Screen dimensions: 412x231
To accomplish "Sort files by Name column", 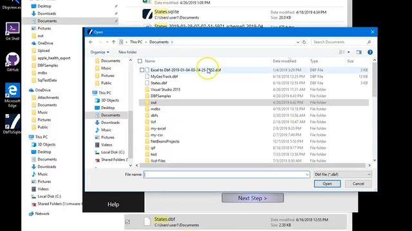I will (150, 61).
